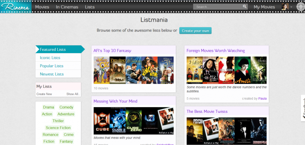Click the Psycho poster
Screen dimensions: 305x145
click(195, 131)
